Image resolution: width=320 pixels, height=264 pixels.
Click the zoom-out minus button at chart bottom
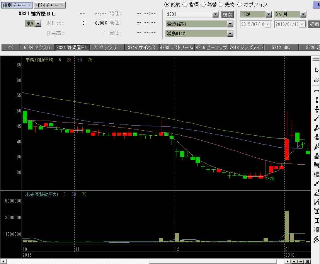click(301, 261)
